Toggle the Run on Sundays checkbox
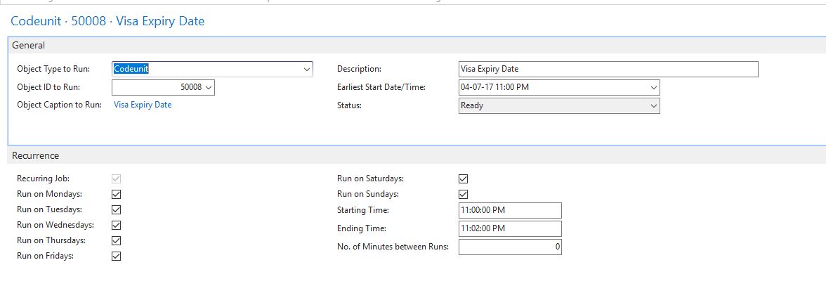 click(464, 195)
